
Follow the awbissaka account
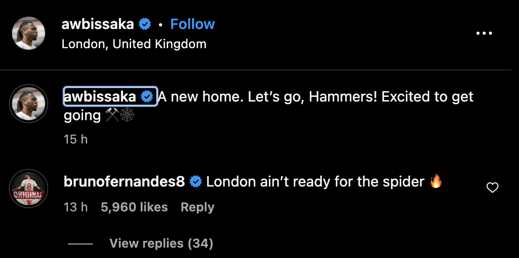tap(193, 24)
